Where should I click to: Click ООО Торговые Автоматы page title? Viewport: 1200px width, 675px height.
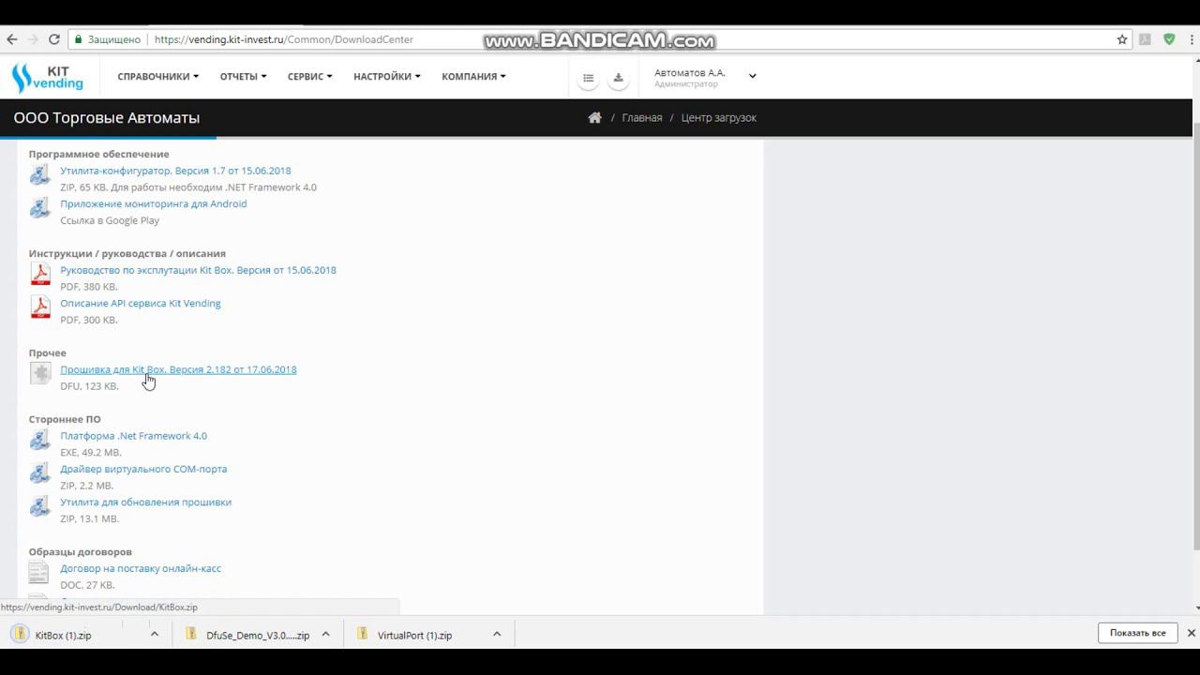(106, 117)
